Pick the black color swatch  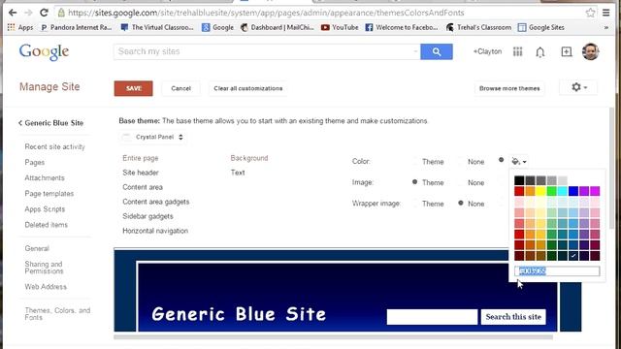(519, 180)
